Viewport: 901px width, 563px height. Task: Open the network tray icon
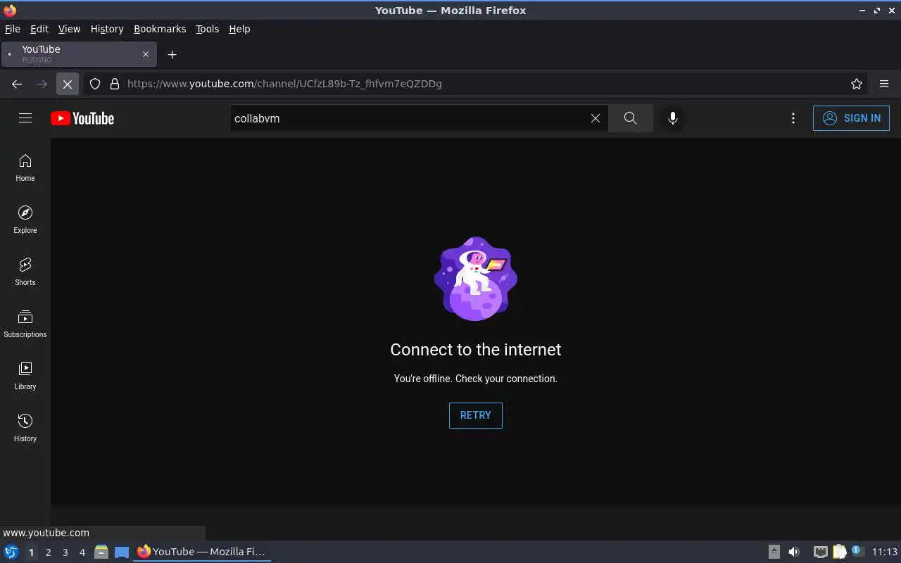[820, 552]
